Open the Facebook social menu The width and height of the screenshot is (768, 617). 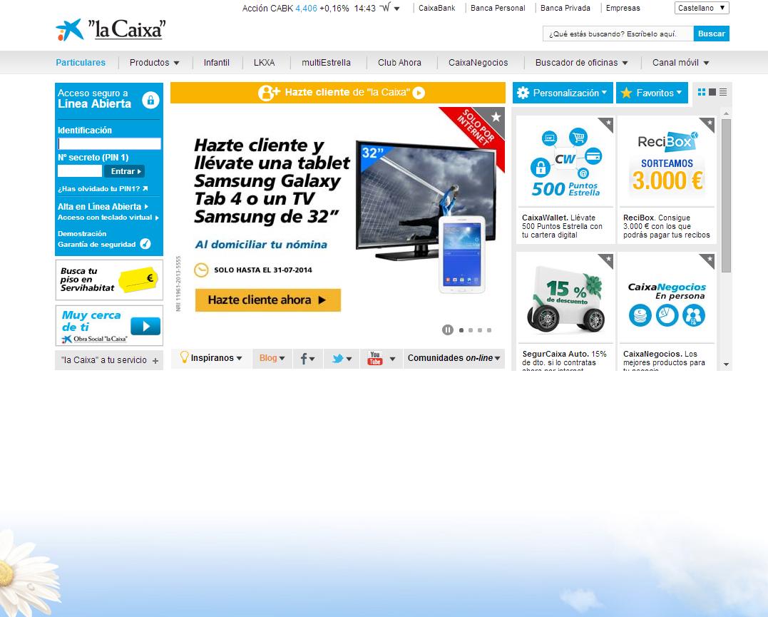[x=307, y=359]
